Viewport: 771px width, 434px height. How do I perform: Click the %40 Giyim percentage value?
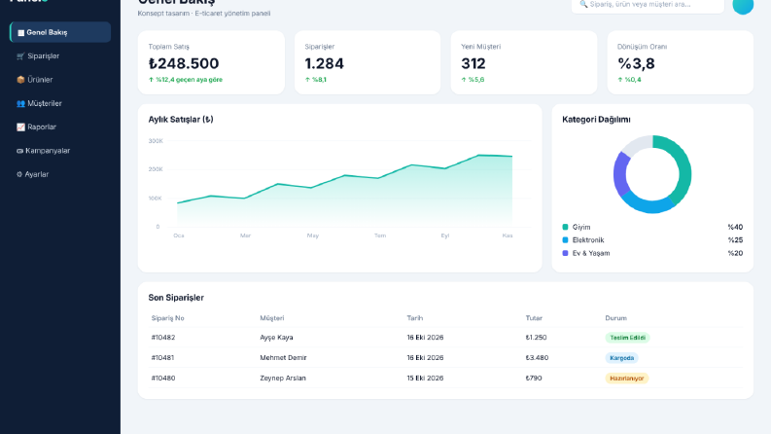pyautogui.click(x=735, y=227)
